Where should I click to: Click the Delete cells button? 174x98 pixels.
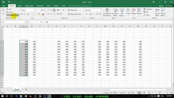click(133, 12)
